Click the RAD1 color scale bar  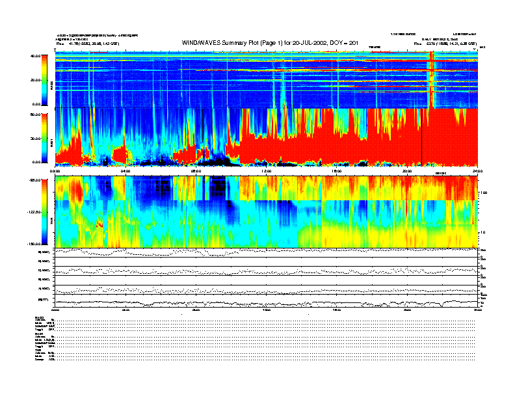(x=44, y=138)
